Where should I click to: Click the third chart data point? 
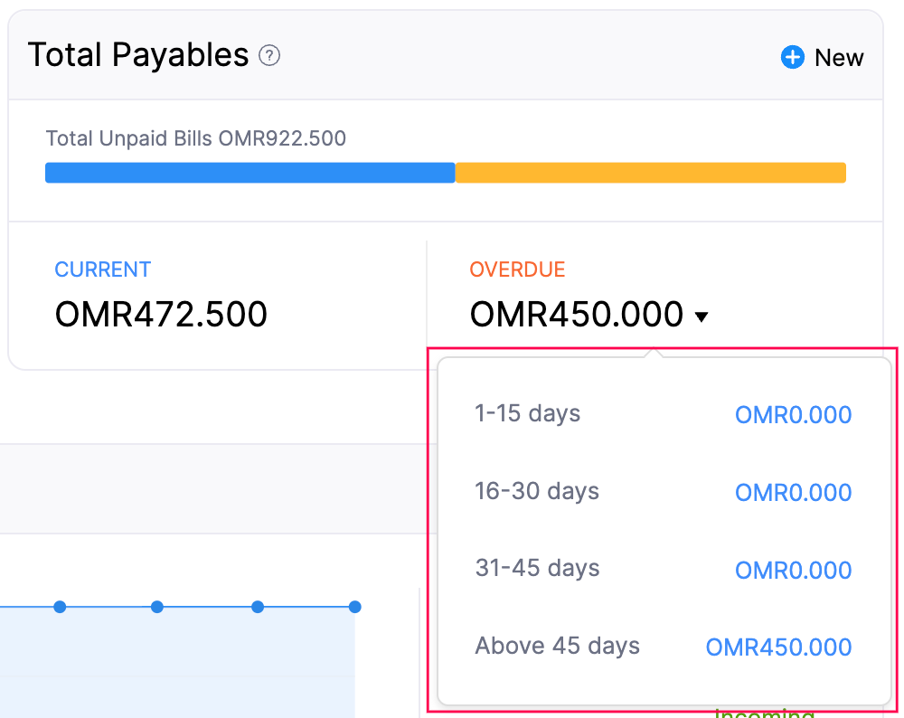tap(257, 607)
